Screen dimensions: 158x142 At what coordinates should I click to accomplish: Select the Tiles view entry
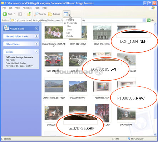69,26
